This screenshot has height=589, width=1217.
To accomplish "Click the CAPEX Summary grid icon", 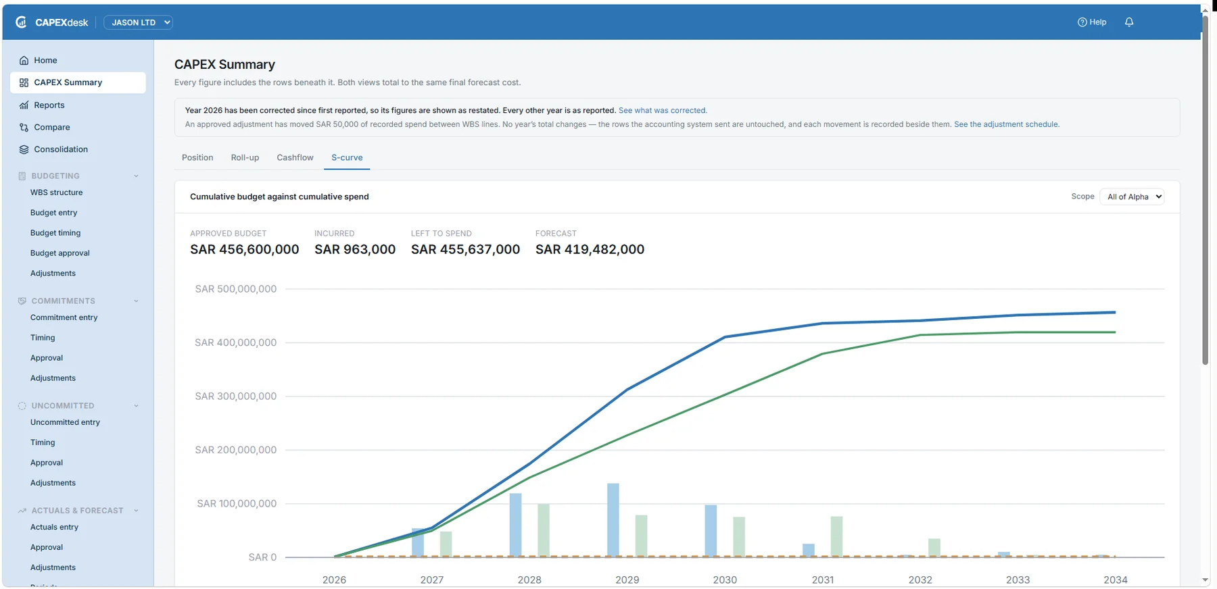I will click(24, 82).
